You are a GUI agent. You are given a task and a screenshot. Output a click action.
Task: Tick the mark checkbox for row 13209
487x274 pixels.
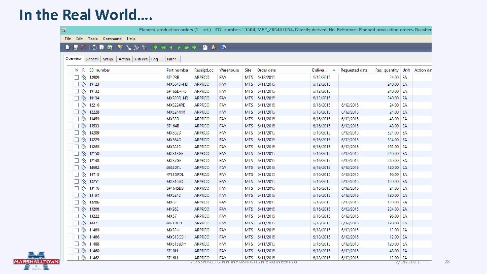(77, 133)
